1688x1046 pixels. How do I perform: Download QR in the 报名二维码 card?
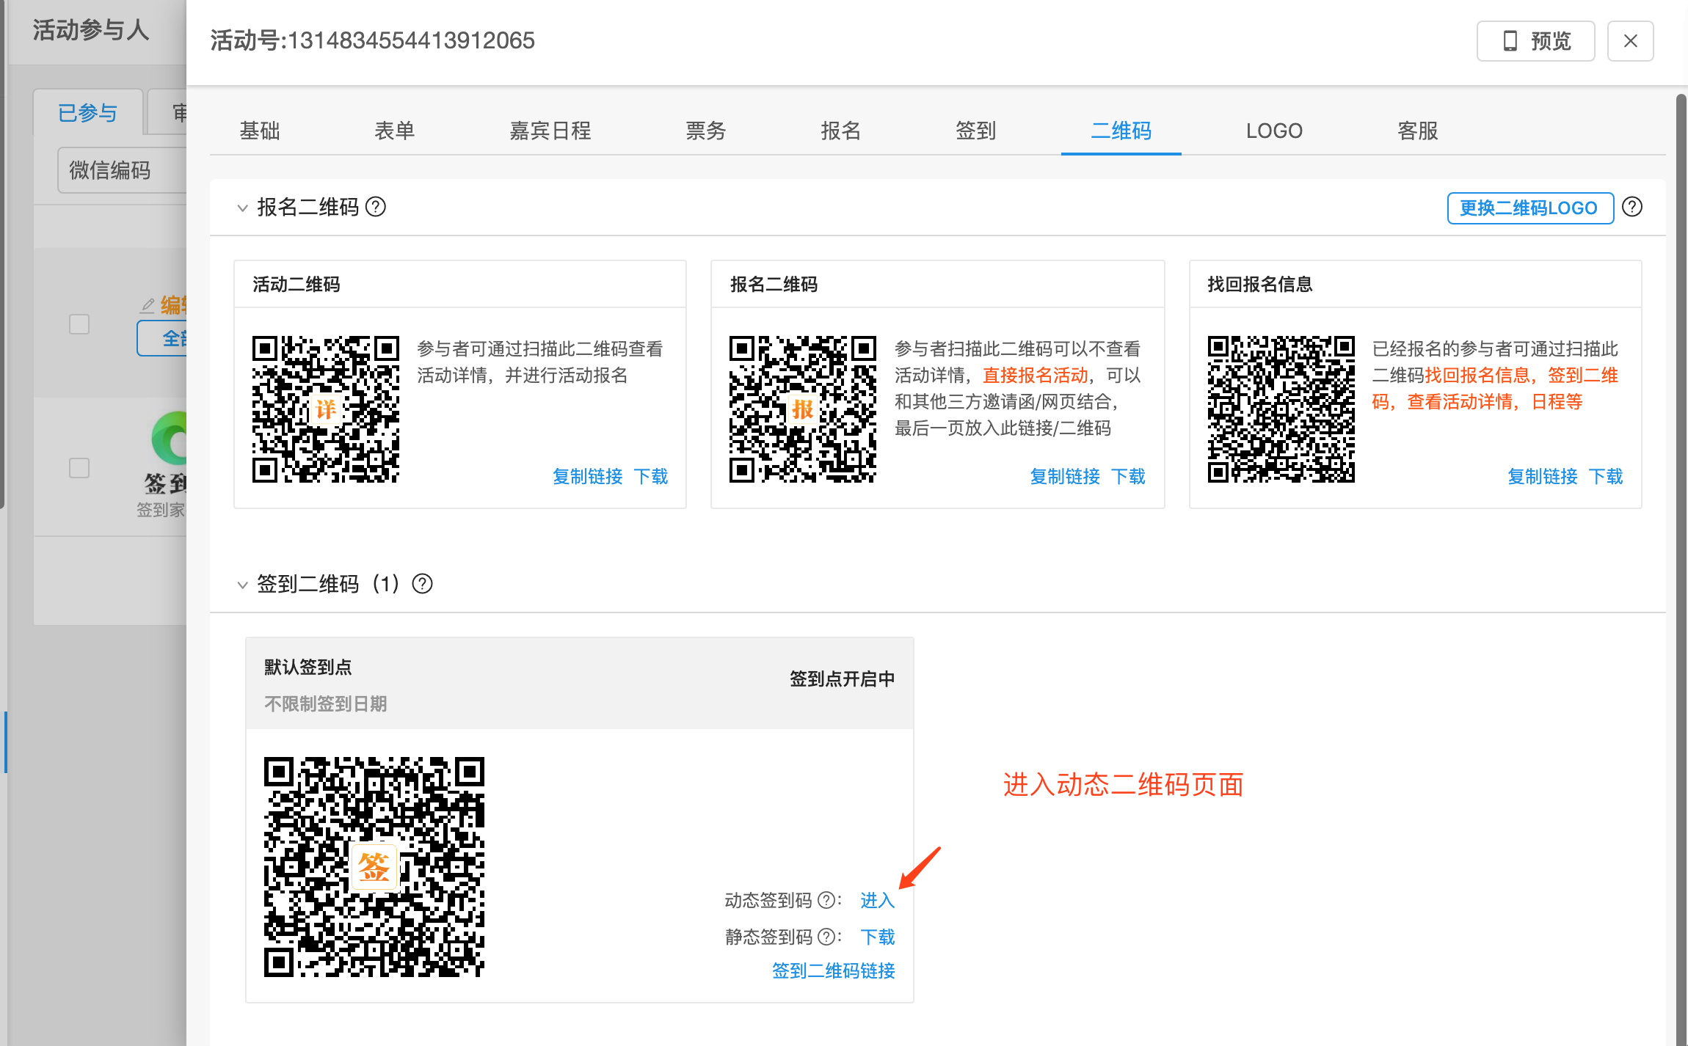pos(1128,477)
